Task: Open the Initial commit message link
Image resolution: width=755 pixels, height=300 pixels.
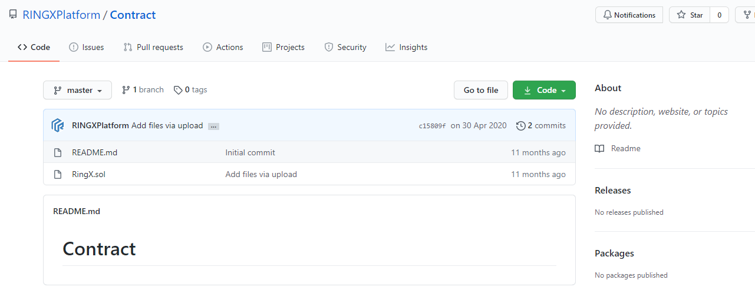Action: [250, 152]
